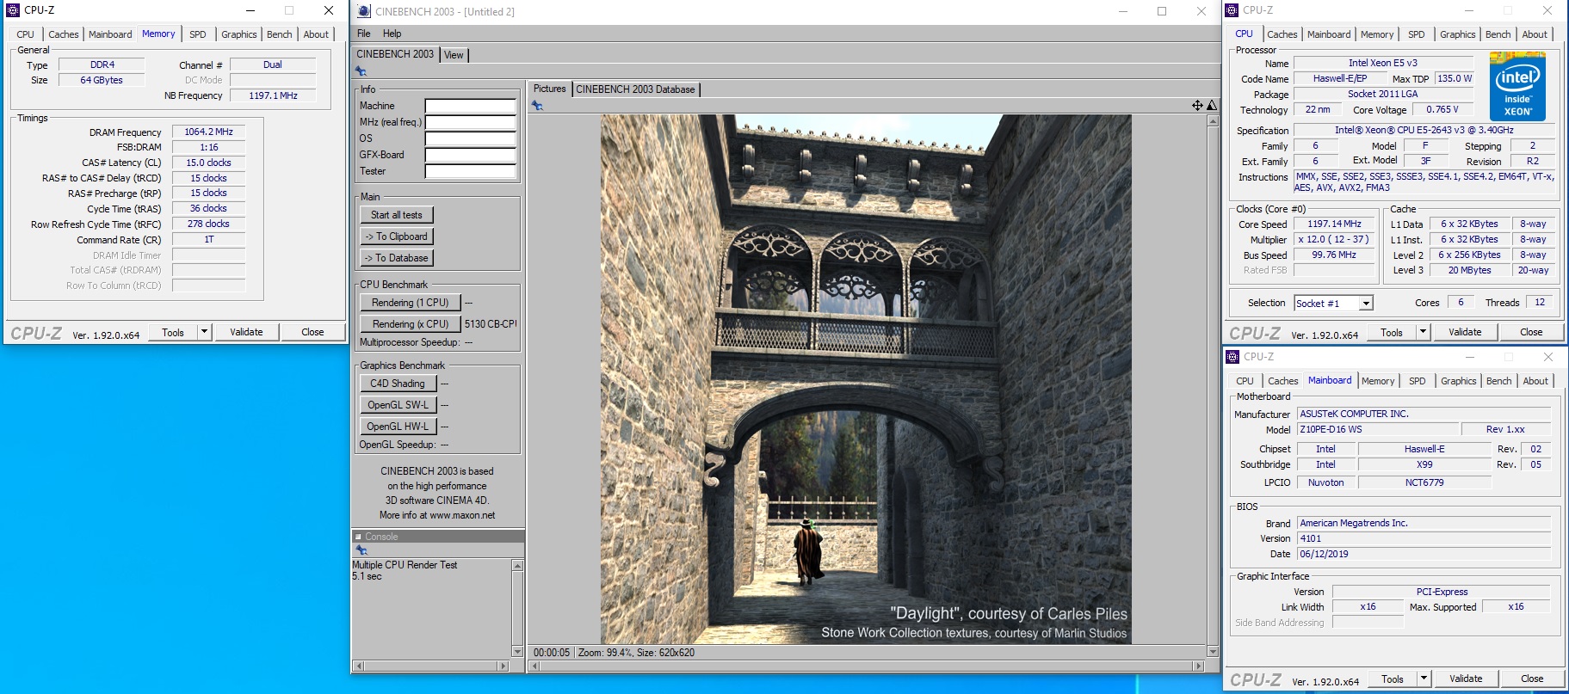Viewport: 1569px width, 694px height.
Task: Click into the Tester input field
Action: coord(470,171)
